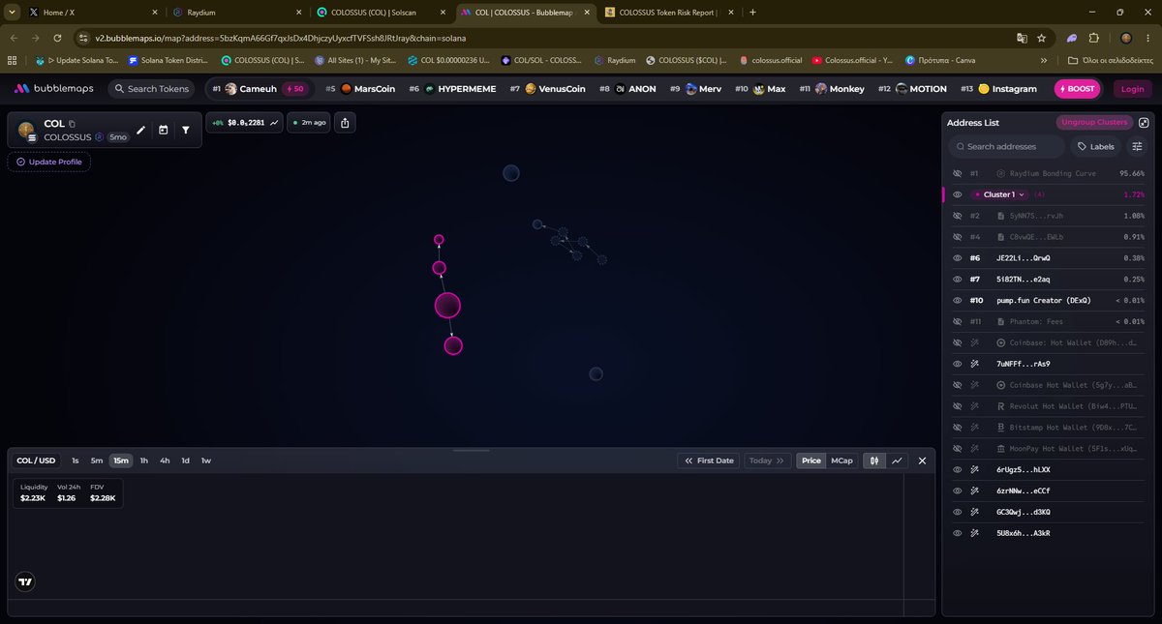Viewport: 1162px width, 624px height.
Task: Open a new browser tab
Action: click(752, 12)
